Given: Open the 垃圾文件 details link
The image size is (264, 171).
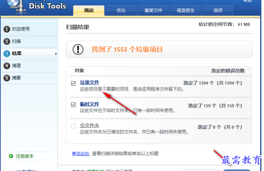Looking at the screenshot, I should pos(89,83).
